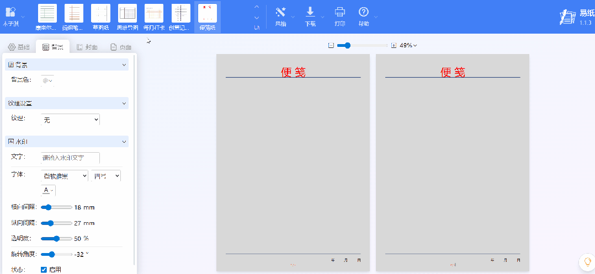
Task: Open the 风格 style magic wand tool
Action: pos(281,12)
